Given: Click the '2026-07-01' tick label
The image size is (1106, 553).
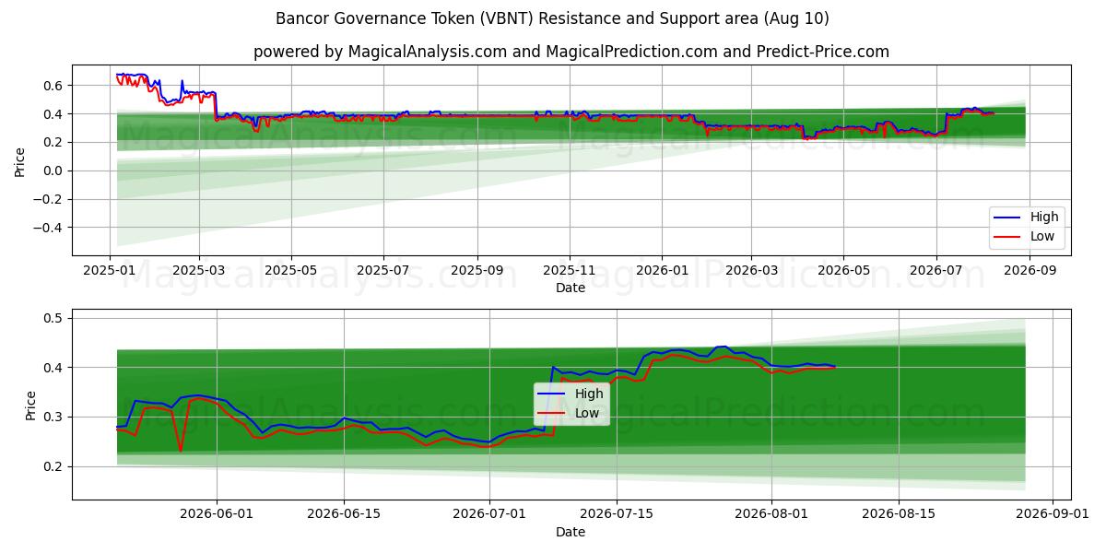Looking at the screenshot, I should (x=488, y=514).
